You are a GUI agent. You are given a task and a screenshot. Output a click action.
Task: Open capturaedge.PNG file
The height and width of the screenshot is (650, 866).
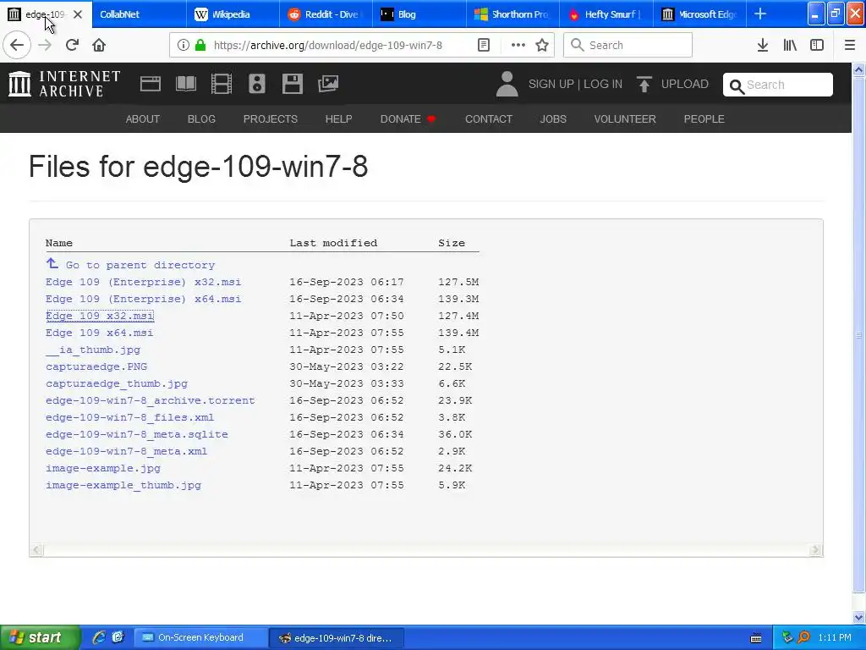96,366
